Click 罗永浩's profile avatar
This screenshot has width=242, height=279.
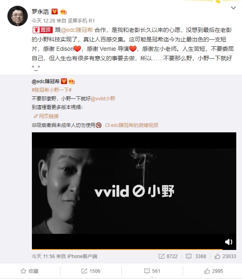(x=18, y=16)
